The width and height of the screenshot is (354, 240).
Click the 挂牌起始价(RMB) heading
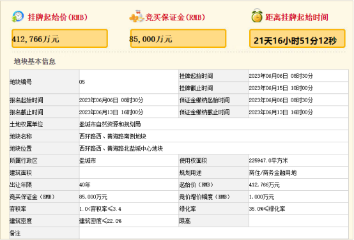point(58,17)
